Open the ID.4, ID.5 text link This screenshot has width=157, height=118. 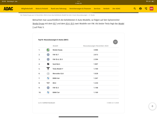click(x=70, y=24)
